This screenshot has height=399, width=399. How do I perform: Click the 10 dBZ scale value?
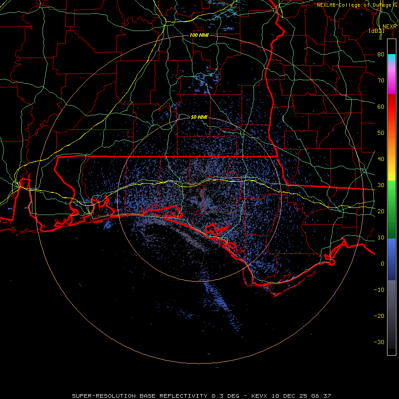point(381,238)
